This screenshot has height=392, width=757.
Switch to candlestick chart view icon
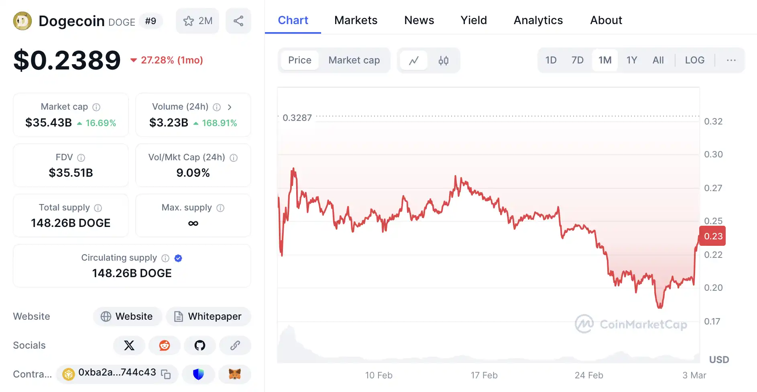point(443,60)
